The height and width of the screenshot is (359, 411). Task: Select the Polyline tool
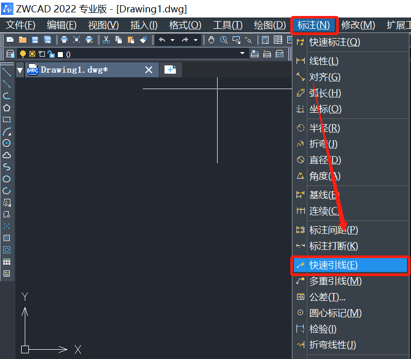[x=7, y=96]
